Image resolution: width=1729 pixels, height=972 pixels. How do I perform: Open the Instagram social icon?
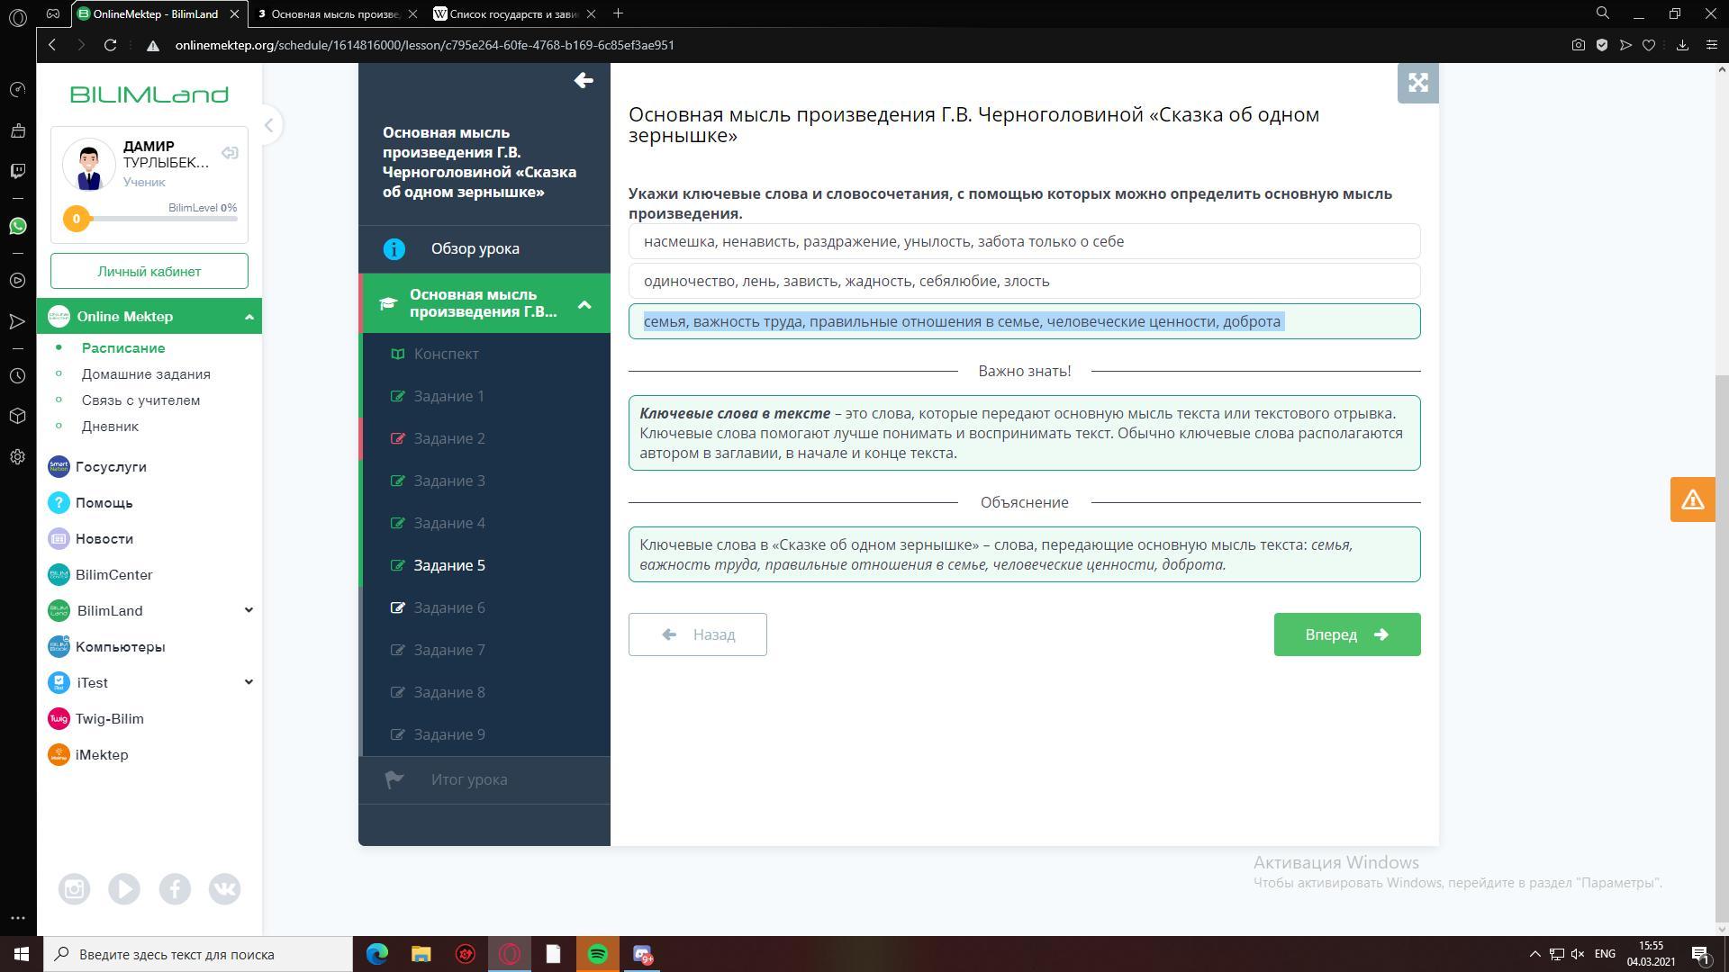pyautogui.click(x=74, y=889)
